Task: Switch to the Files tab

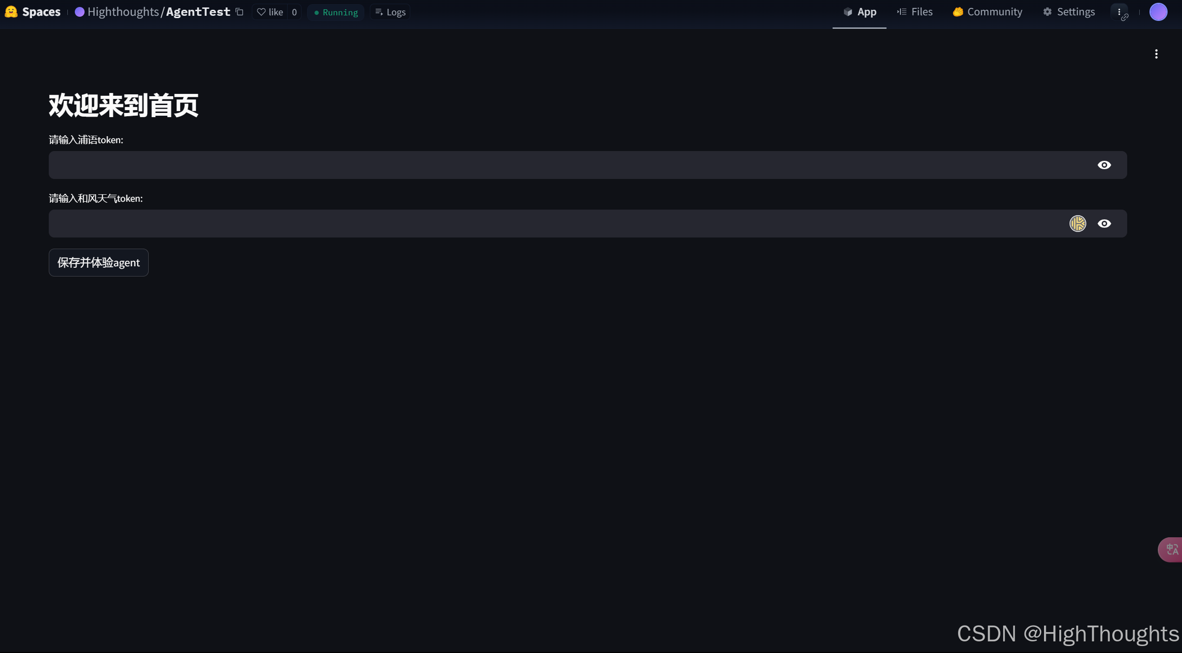Action: (x=914, y=12)
